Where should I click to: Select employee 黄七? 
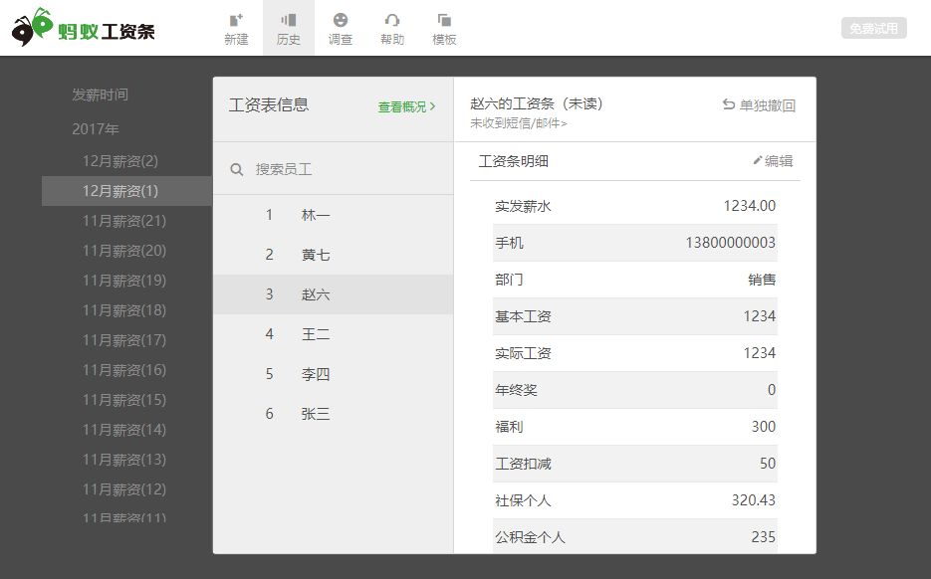click(334, 255)
